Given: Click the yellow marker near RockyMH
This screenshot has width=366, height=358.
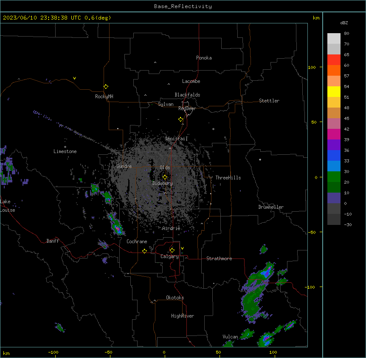Looking at the screenshot, I should pyautogui.click(x=106, y=87).
